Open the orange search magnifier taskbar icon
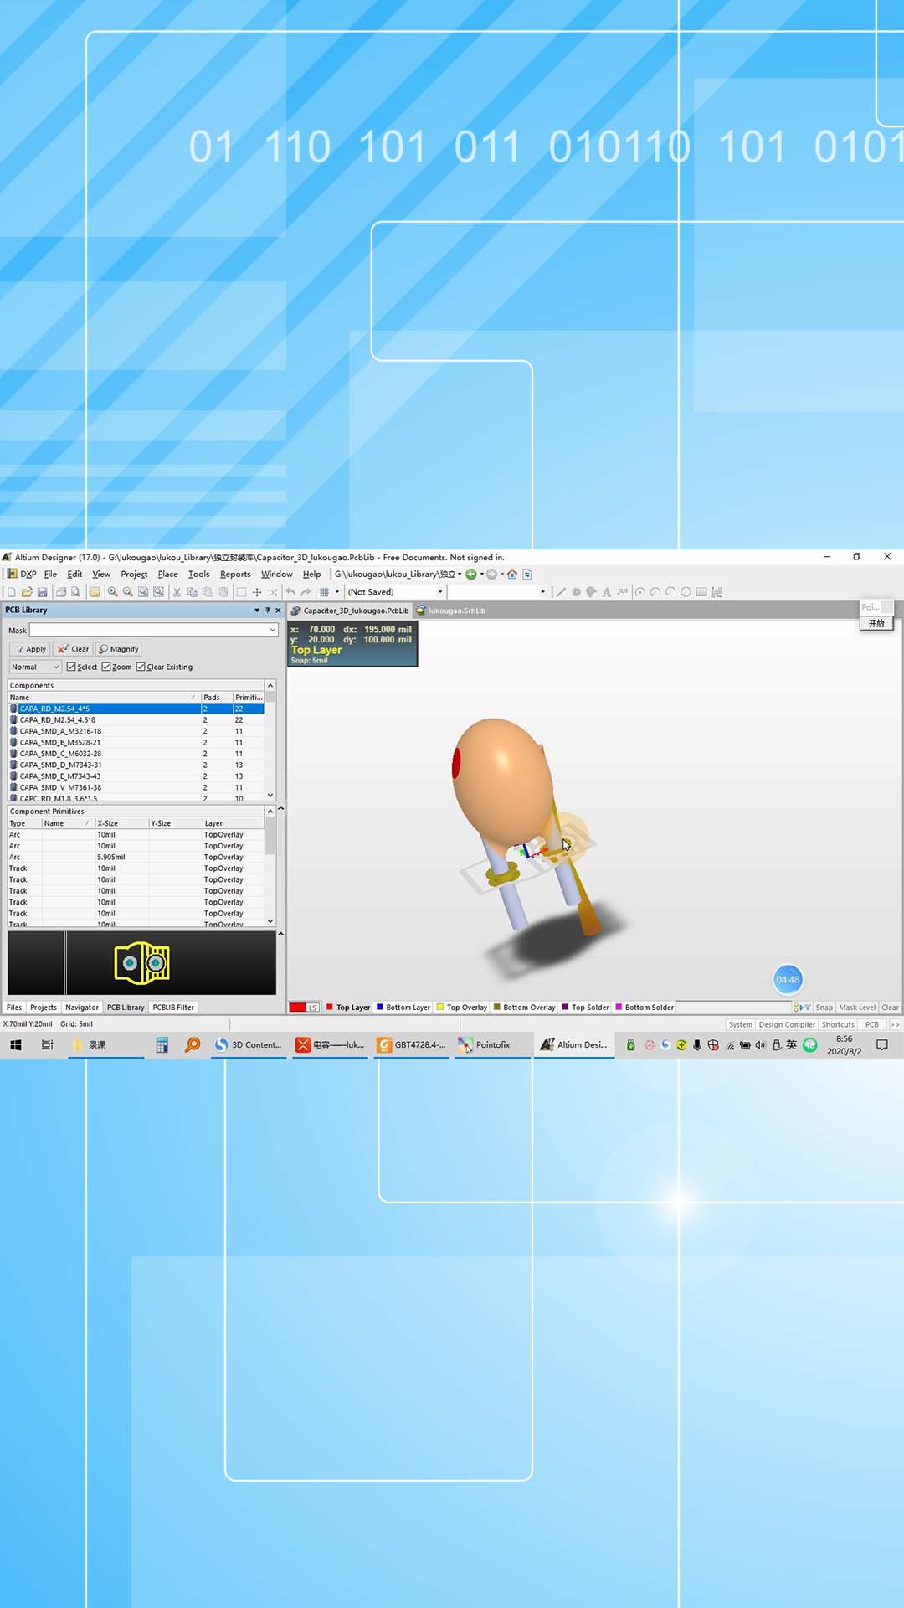The image size is (904, 1608). (193, 1044)
